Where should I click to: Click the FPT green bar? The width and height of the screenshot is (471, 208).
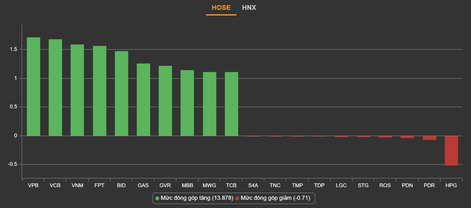coord(99,91)
